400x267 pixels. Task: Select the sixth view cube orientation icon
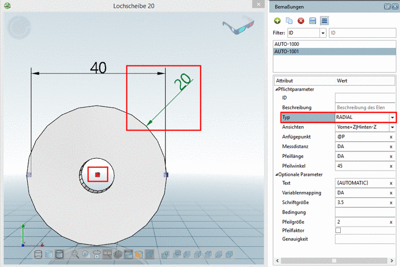219,254
